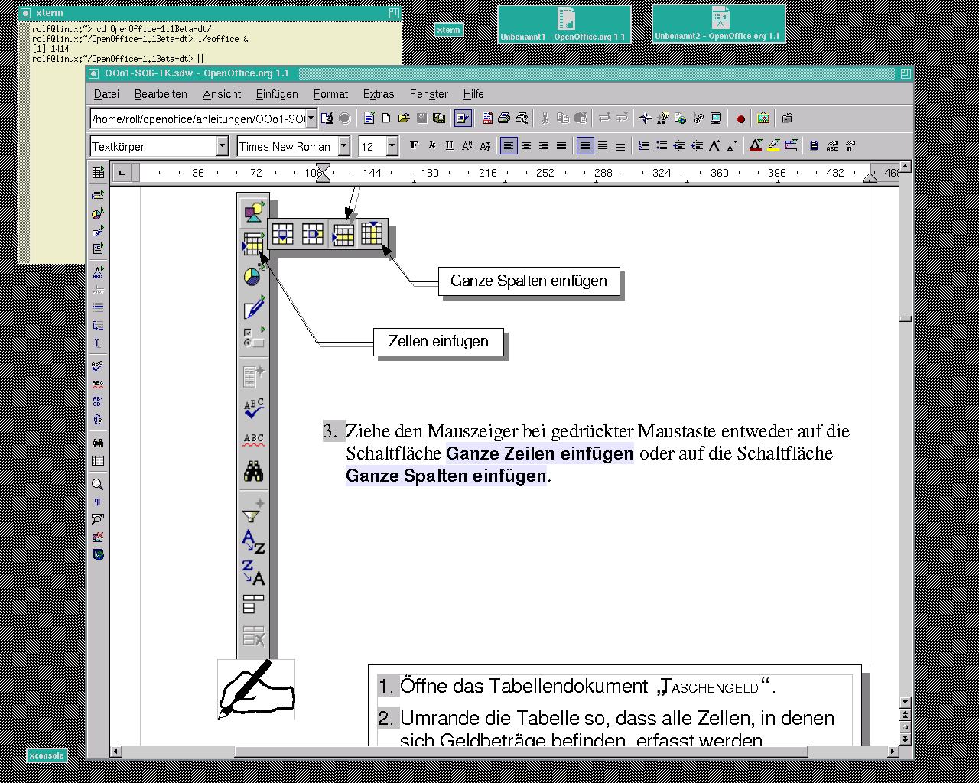Viewport: 979px width, 783px height.
Task: Click the magnifier Zoom icon in left toolbar
Action: (x=98, y=485)
